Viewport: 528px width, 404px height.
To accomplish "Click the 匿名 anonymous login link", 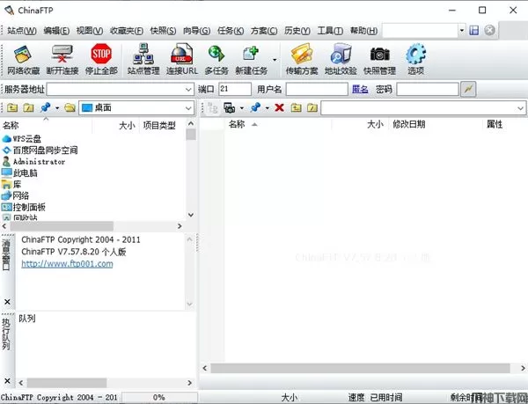I will tap(360, 89).
